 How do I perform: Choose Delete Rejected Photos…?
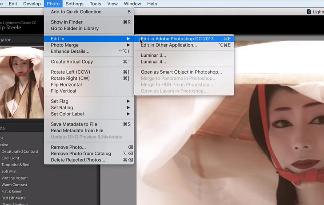[89, 160]
